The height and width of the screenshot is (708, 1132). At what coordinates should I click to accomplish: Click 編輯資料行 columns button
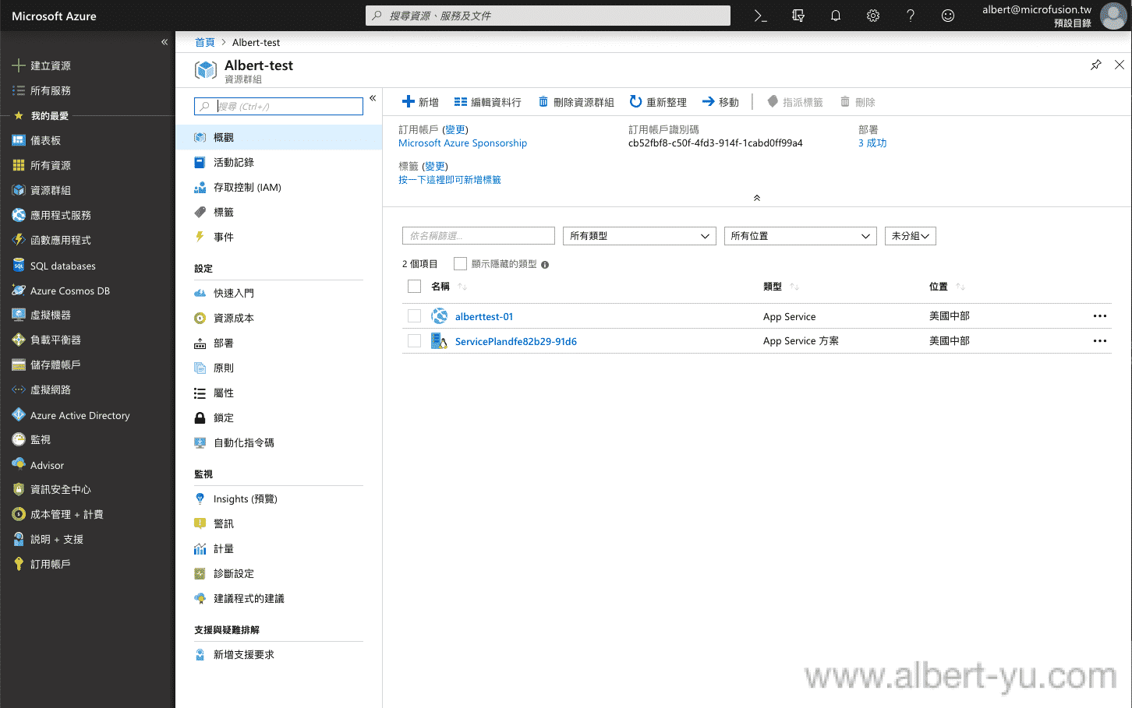[487, 102]
